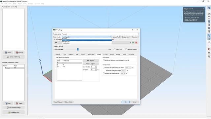Viewport: 211px width, 119px height.
Task: Click Delete process button
Action: 19,103
